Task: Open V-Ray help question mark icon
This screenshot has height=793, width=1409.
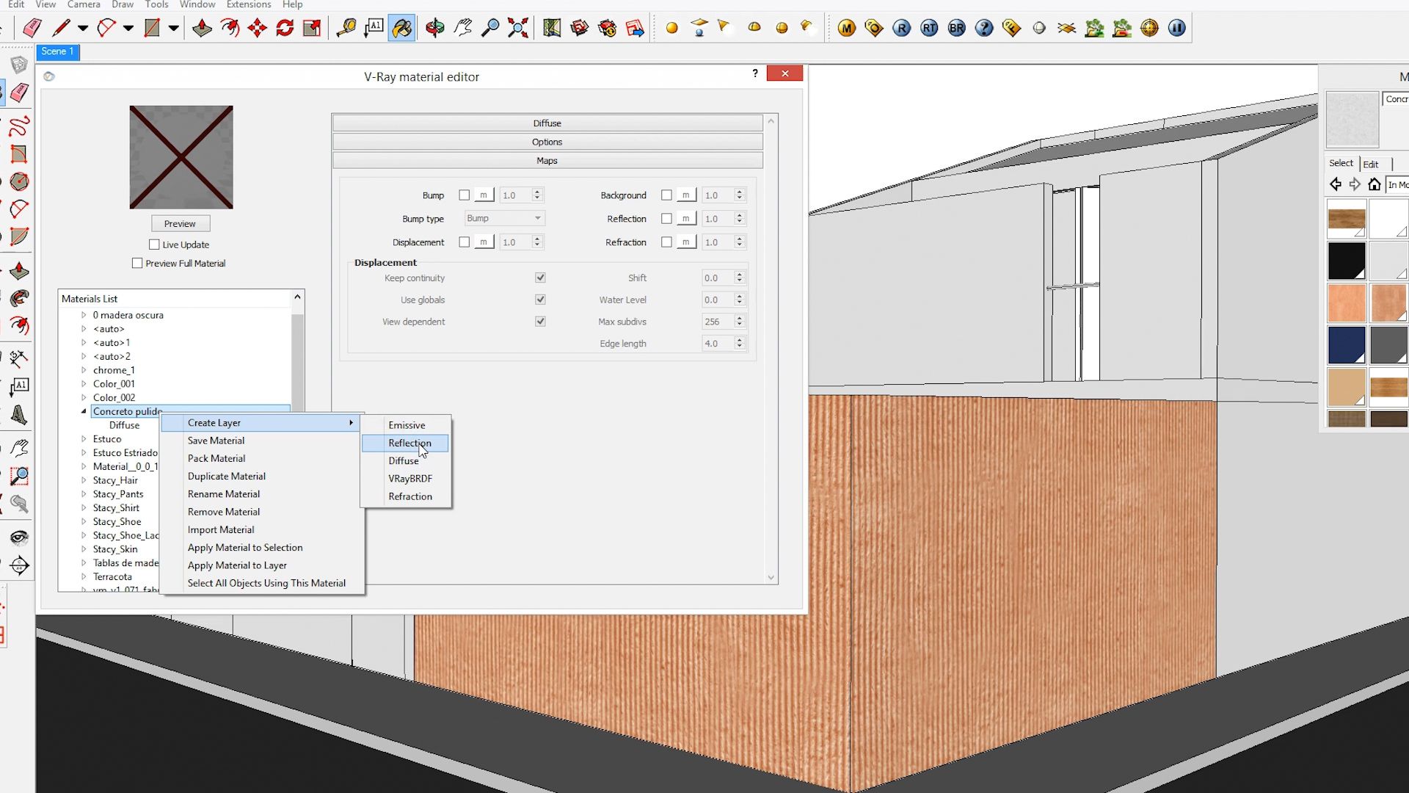Action: click(984, 28)
